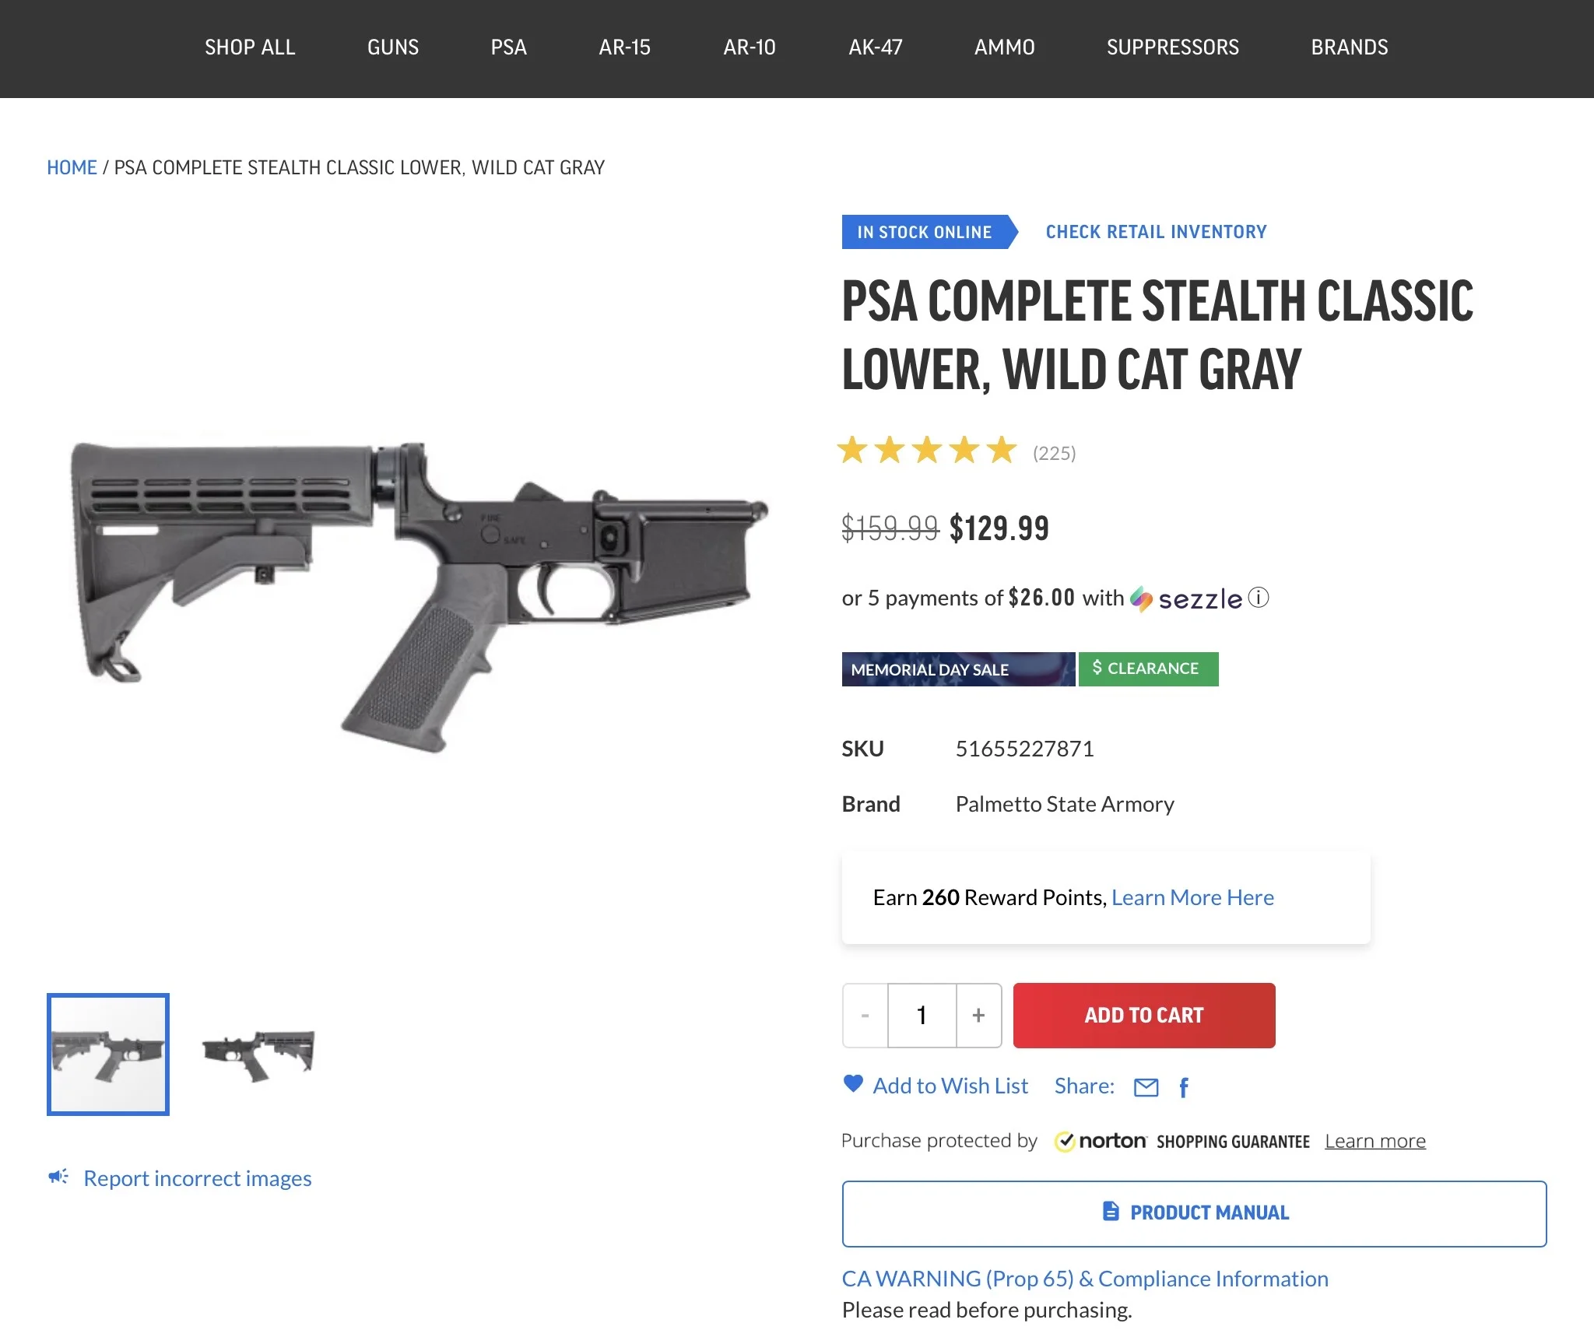Open Learn More Here rewards link
The height and width of the screenshot is (1337, 1594).
pyautogui.click(x=1192, y=897)
